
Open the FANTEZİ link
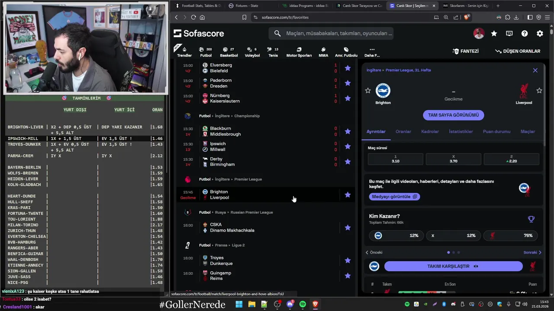tap(466, 51)
